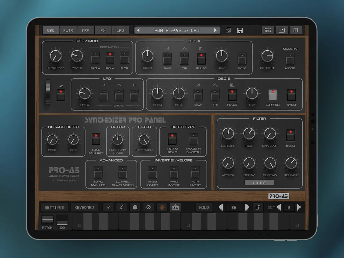Toggle the MODERN MODE switch
Image resolution: width=344 pixels, height=258 pixels.
(x=290, y=59)
